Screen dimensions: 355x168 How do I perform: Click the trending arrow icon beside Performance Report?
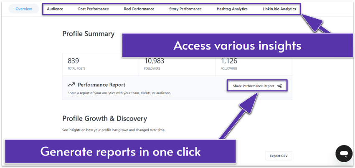pos(71,85)
